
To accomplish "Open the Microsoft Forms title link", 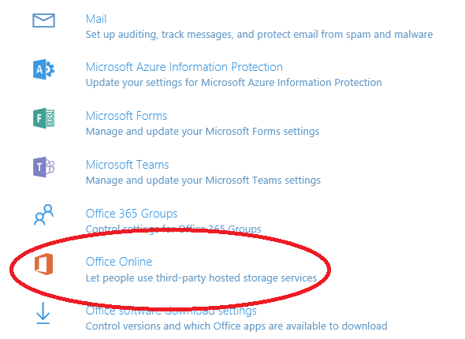I will (x=126, y=116).
